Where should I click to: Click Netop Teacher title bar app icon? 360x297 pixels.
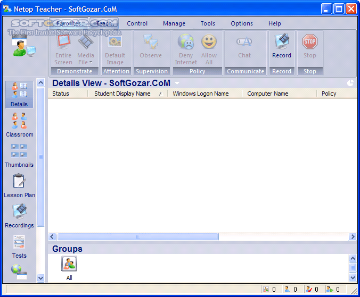[7, 9]
